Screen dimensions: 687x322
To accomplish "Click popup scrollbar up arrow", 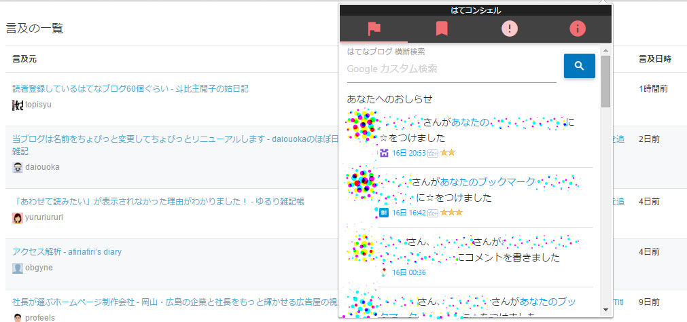I will click(605, 50).
